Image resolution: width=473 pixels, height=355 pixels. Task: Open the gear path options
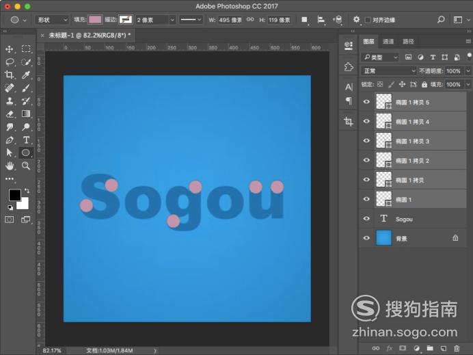pyautogui.click(x=356, y=20)
